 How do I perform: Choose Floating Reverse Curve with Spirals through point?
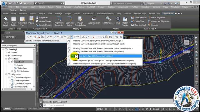point(103,48)
